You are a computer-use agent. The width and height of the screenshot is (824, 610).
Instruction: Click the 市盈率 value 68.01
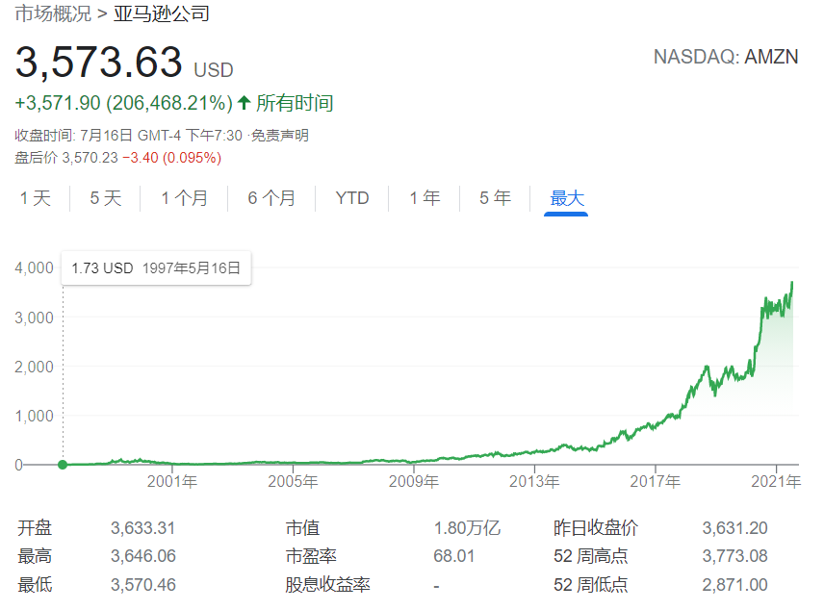[454, 556]
